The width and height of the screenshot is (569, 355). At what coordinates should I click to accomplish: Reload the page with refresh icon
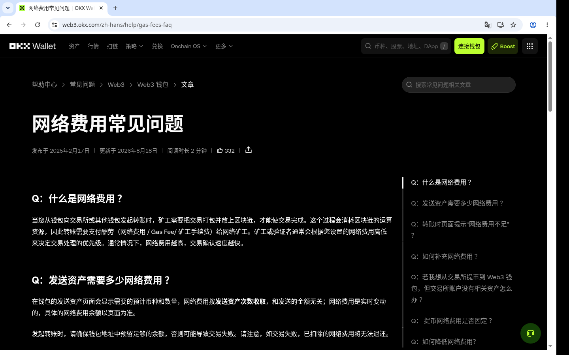coord(38,25)
